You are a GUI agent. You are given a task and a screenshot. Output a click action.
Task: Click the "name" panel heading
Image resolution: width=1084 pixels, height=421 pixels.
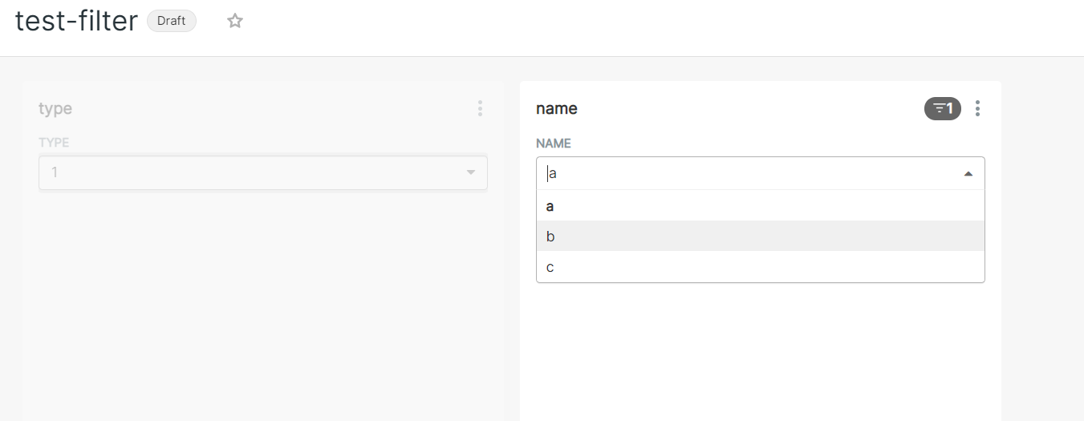pyautogui.click(x=557, y=108)
